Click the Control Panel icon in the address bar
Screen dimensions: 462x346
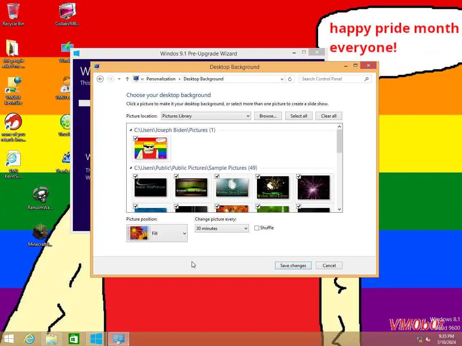pos(136,79)
